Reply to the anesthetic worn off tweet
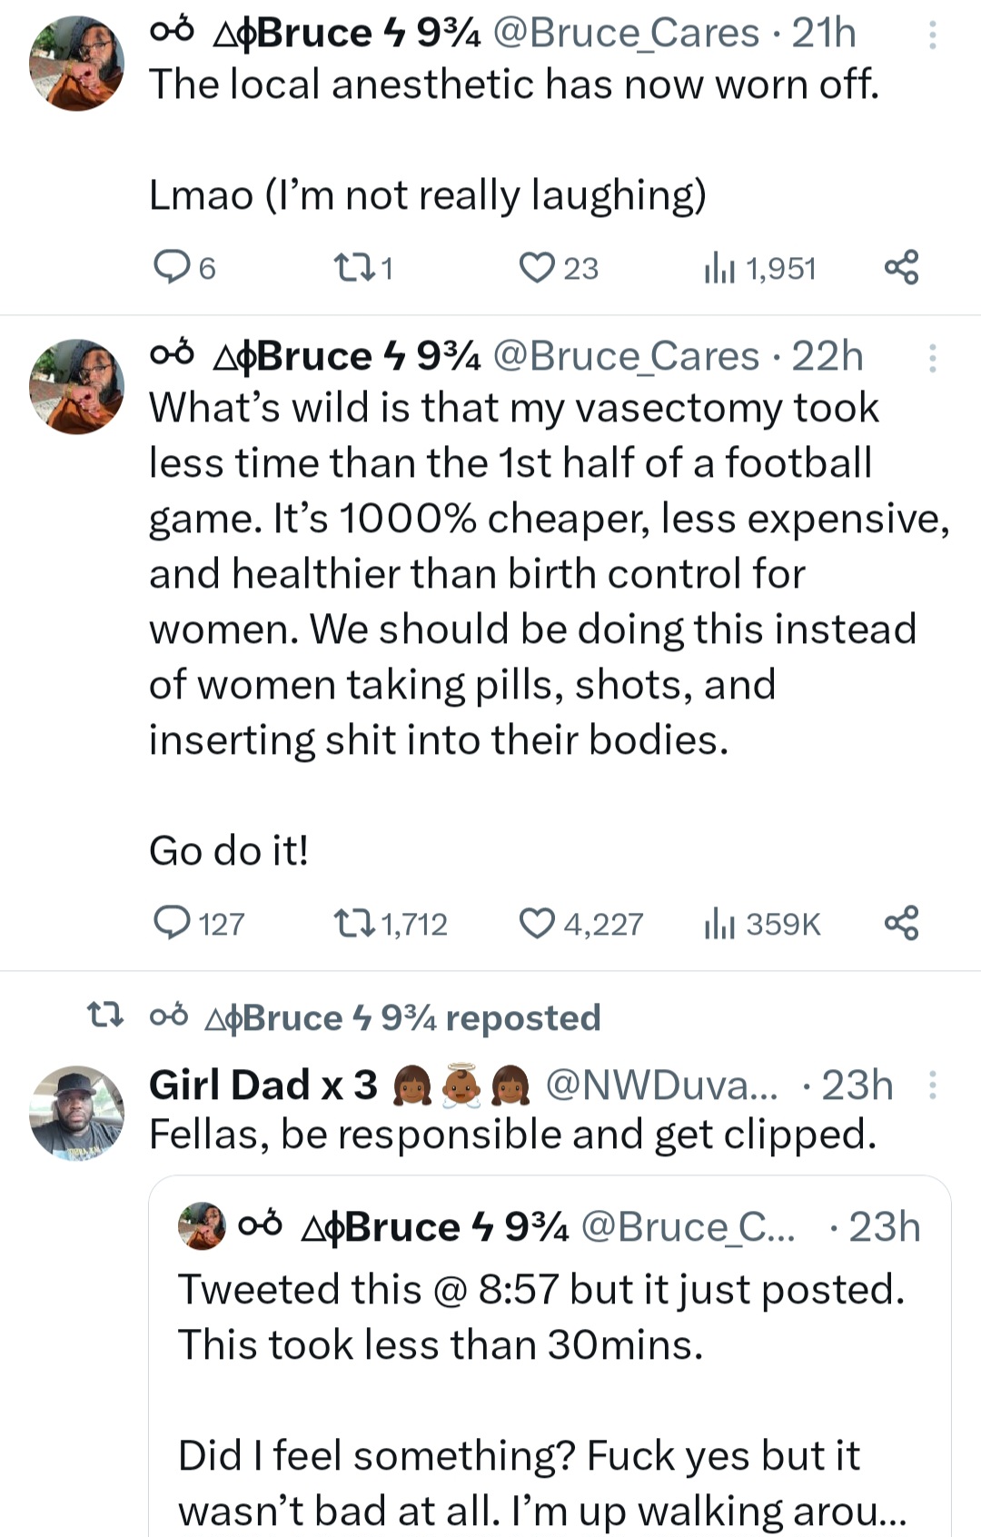Viewport: 981px width, 1537px height. pyautogui.click(x=171, y=268)
